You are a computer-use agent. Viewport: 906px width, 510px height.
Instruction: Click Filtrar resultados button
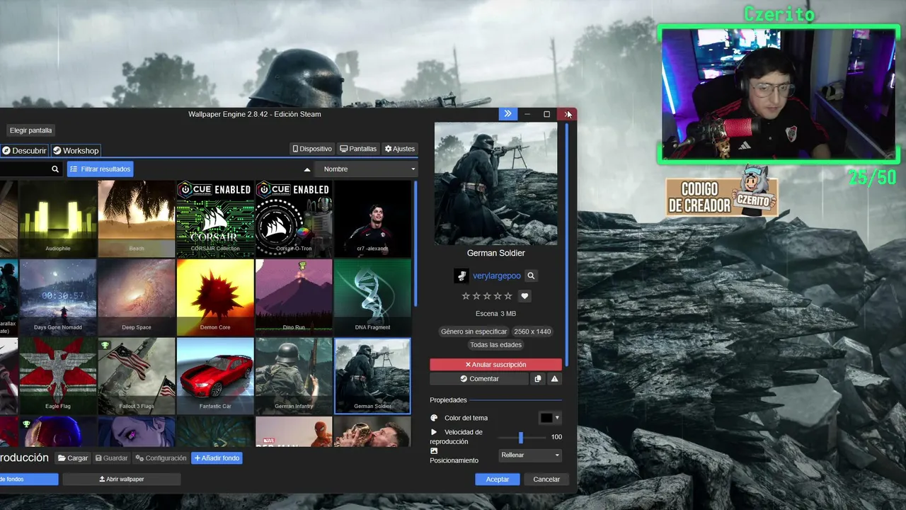(x=101, y=169)
